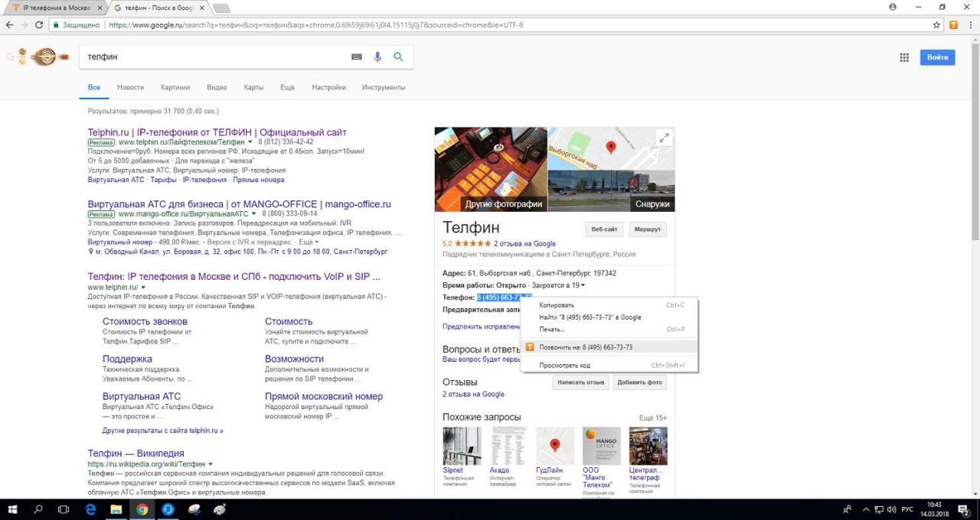
Task: Click the "Добавить фото" button
Action: (639, 382)
